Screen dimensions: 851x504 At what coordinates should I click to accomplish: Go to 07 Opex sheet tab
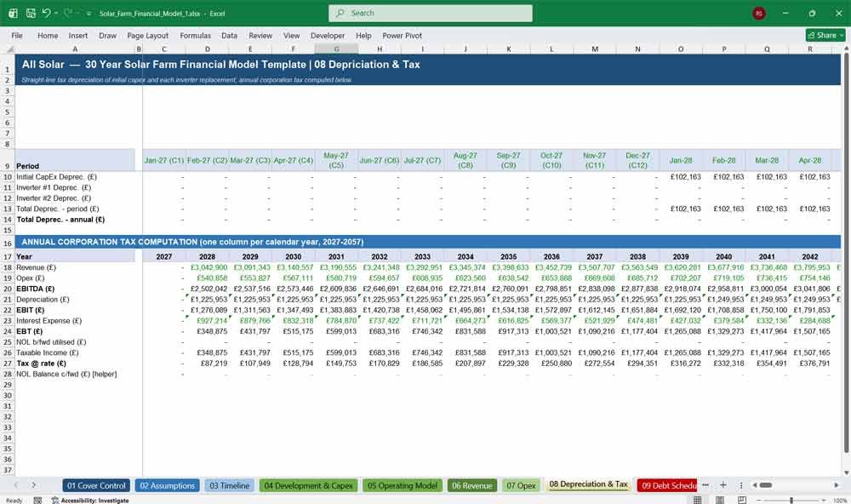(x=521, y=485)
